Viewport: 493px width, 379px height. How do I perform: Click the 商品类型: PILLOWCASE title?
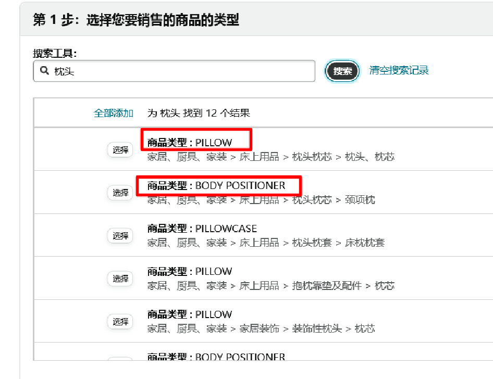coord(202,229)
